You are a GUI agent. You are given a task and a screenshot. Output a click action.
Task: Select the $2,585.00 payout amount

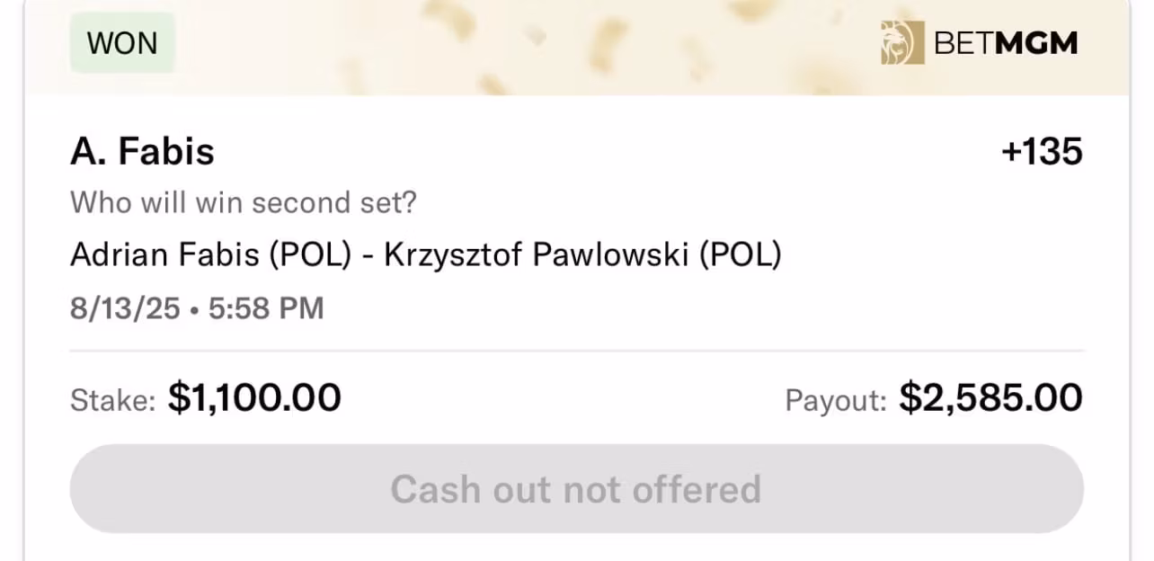coord(991,398)
